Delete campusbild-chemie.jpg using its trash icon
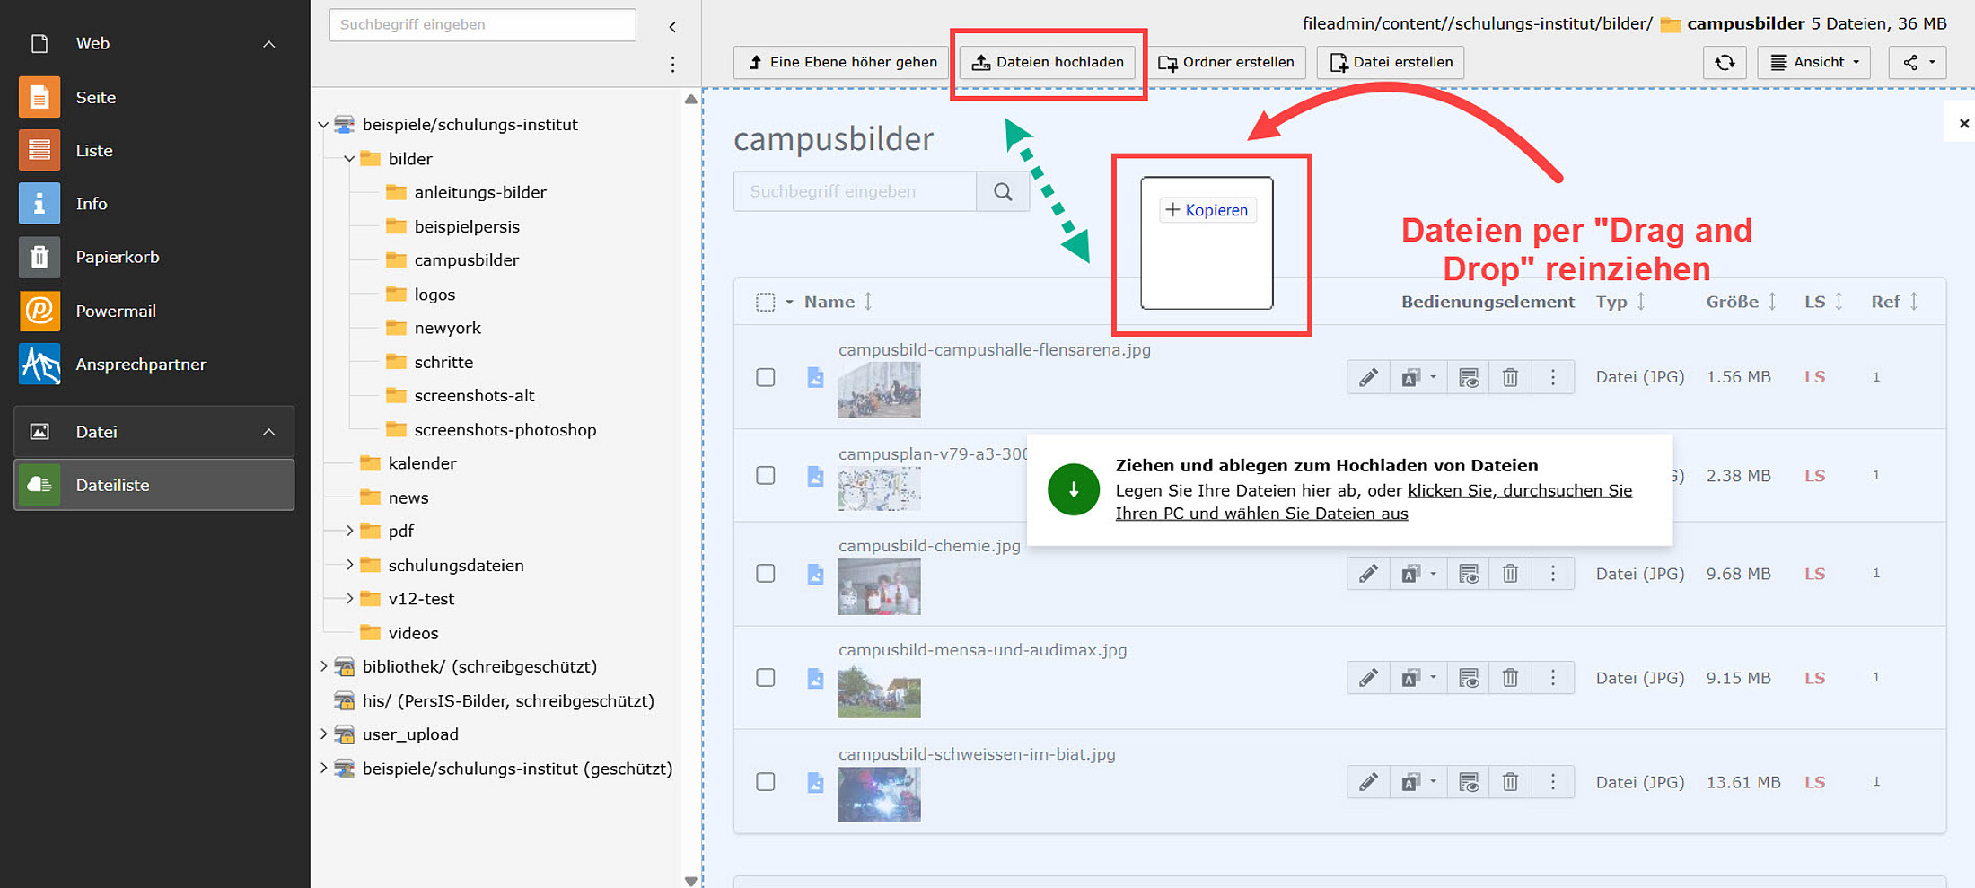The width and height of the screenshot is (1975, 888). click(x=1510, y=574)
